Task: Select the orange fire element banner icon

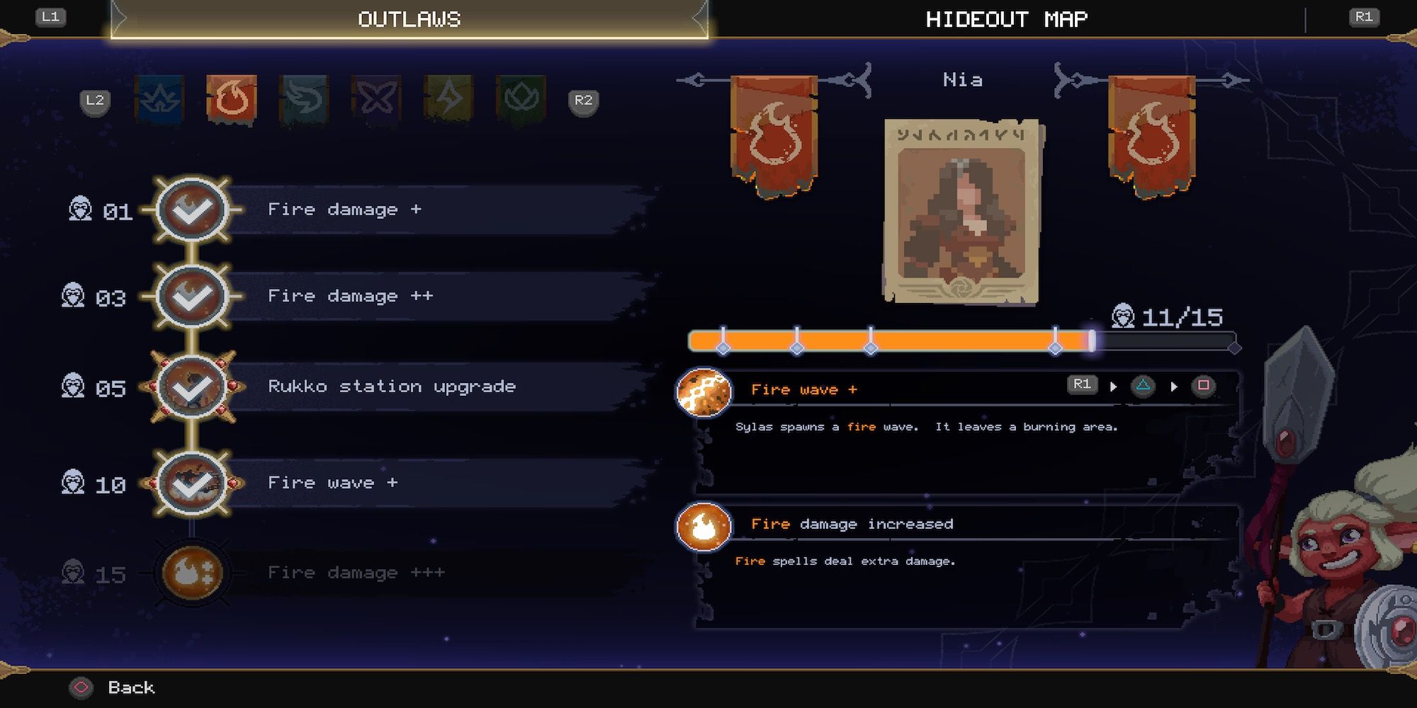Action: click(x=231, y=100)
